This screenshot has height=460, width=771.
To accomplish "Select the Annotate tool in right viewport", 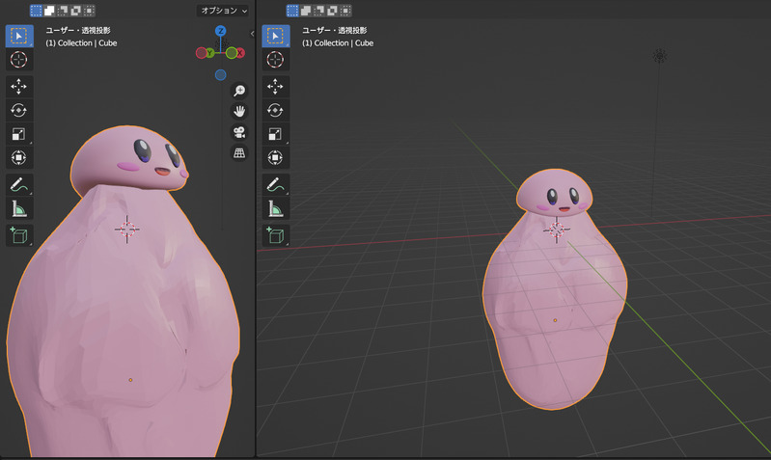I will pos(275,185).
